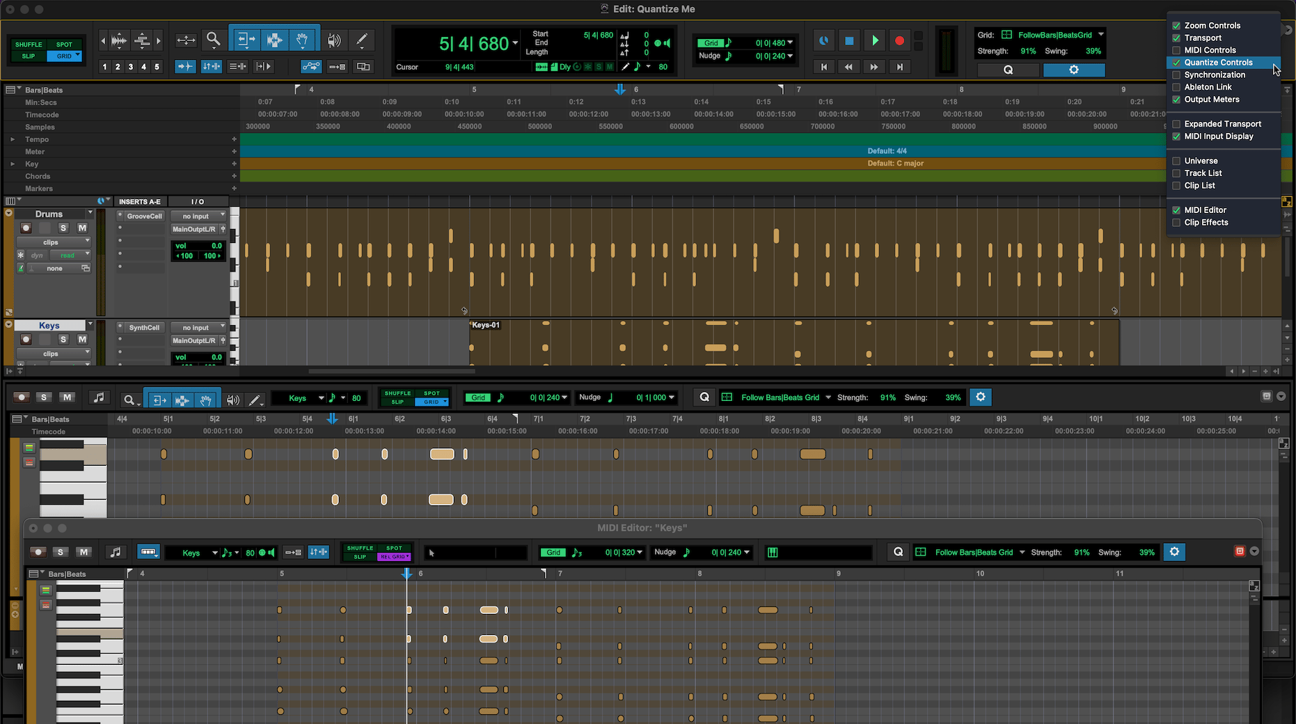Open the FollowBars|BeatsGrid dropdown

pos(1054,34)
